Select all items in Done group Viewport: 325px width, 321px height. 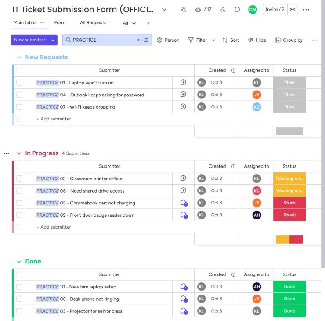coord(19,274)
